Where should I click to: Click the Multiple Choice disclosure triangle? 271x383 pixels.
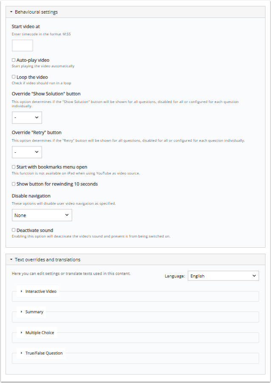pos(22,332)
